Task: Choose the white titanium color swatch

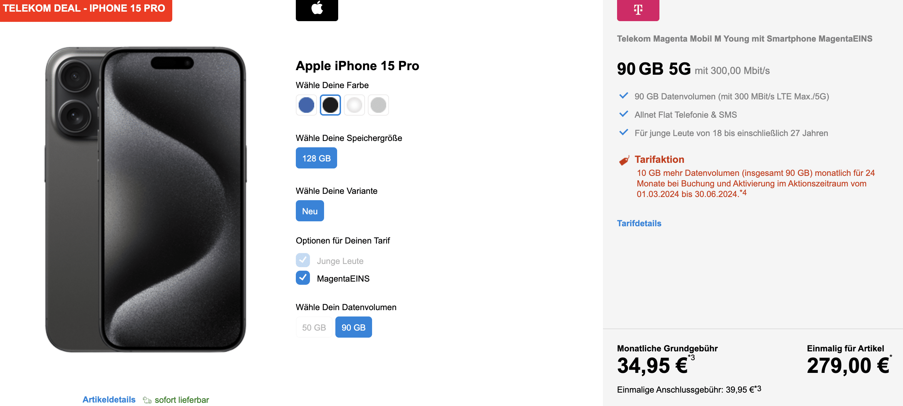Action: pyautogui.click(x=354, y=105)
